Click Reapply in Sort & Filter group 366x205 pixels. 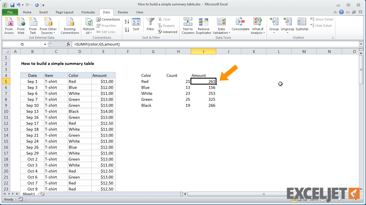pos(167,26)
